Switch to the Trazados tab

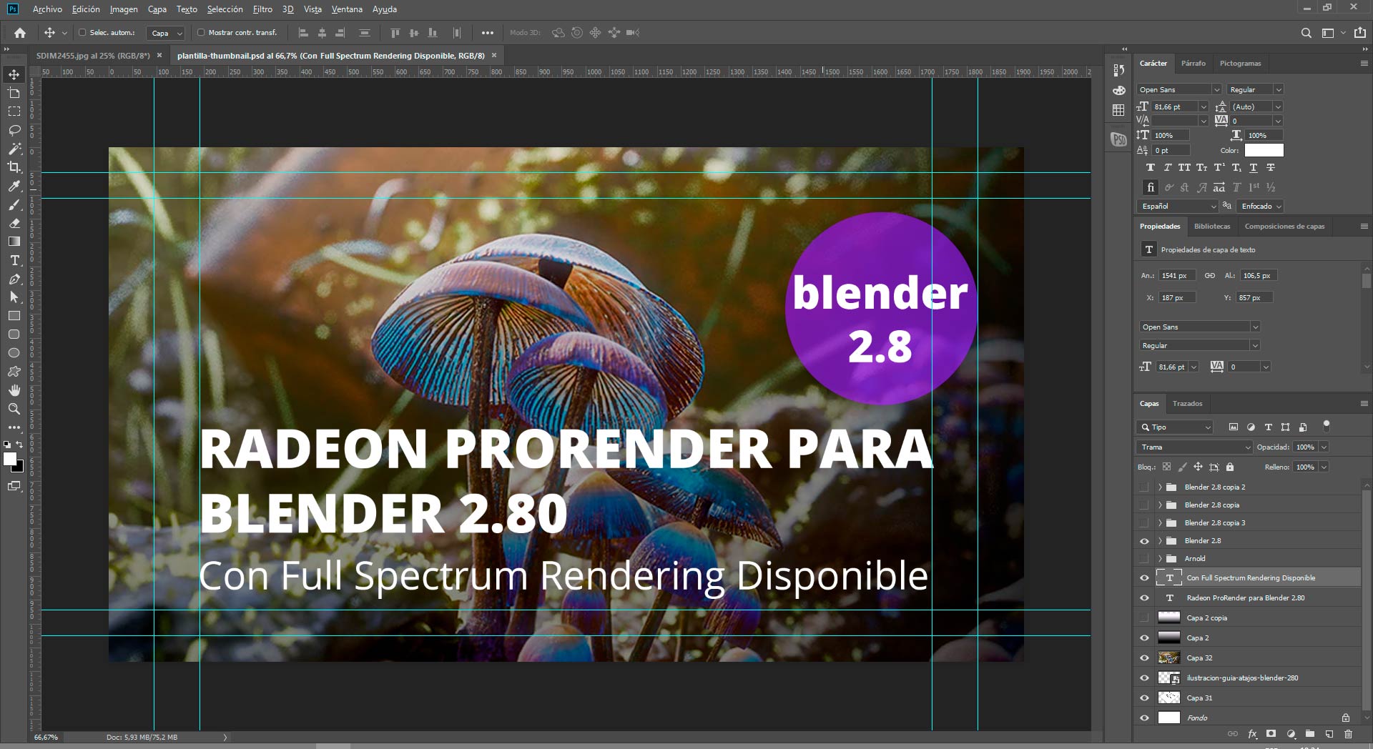(1187, 404)
